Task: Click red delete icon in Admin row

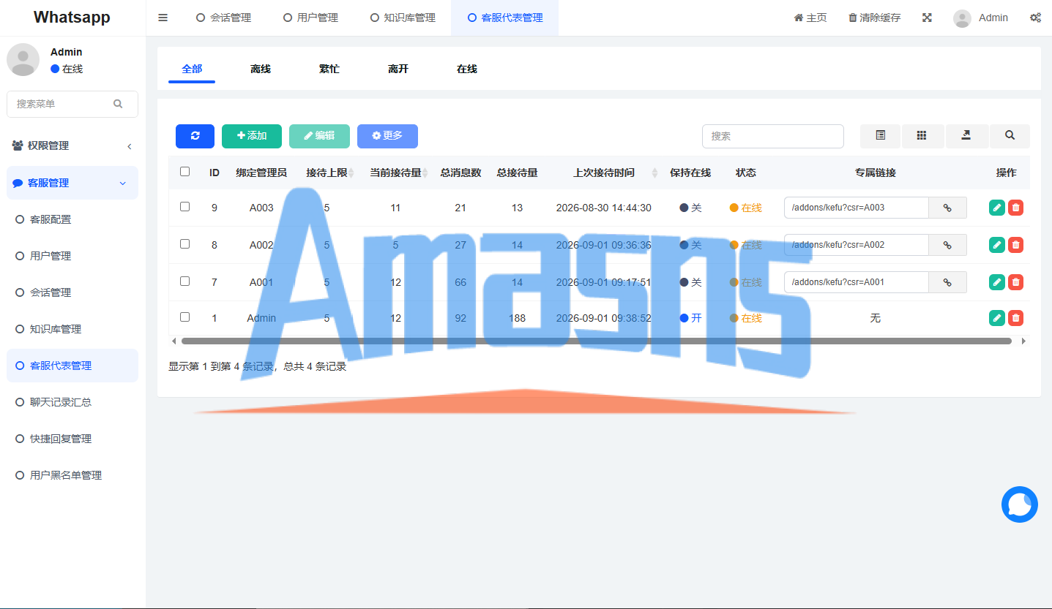Action: (x=1015, y=318)
